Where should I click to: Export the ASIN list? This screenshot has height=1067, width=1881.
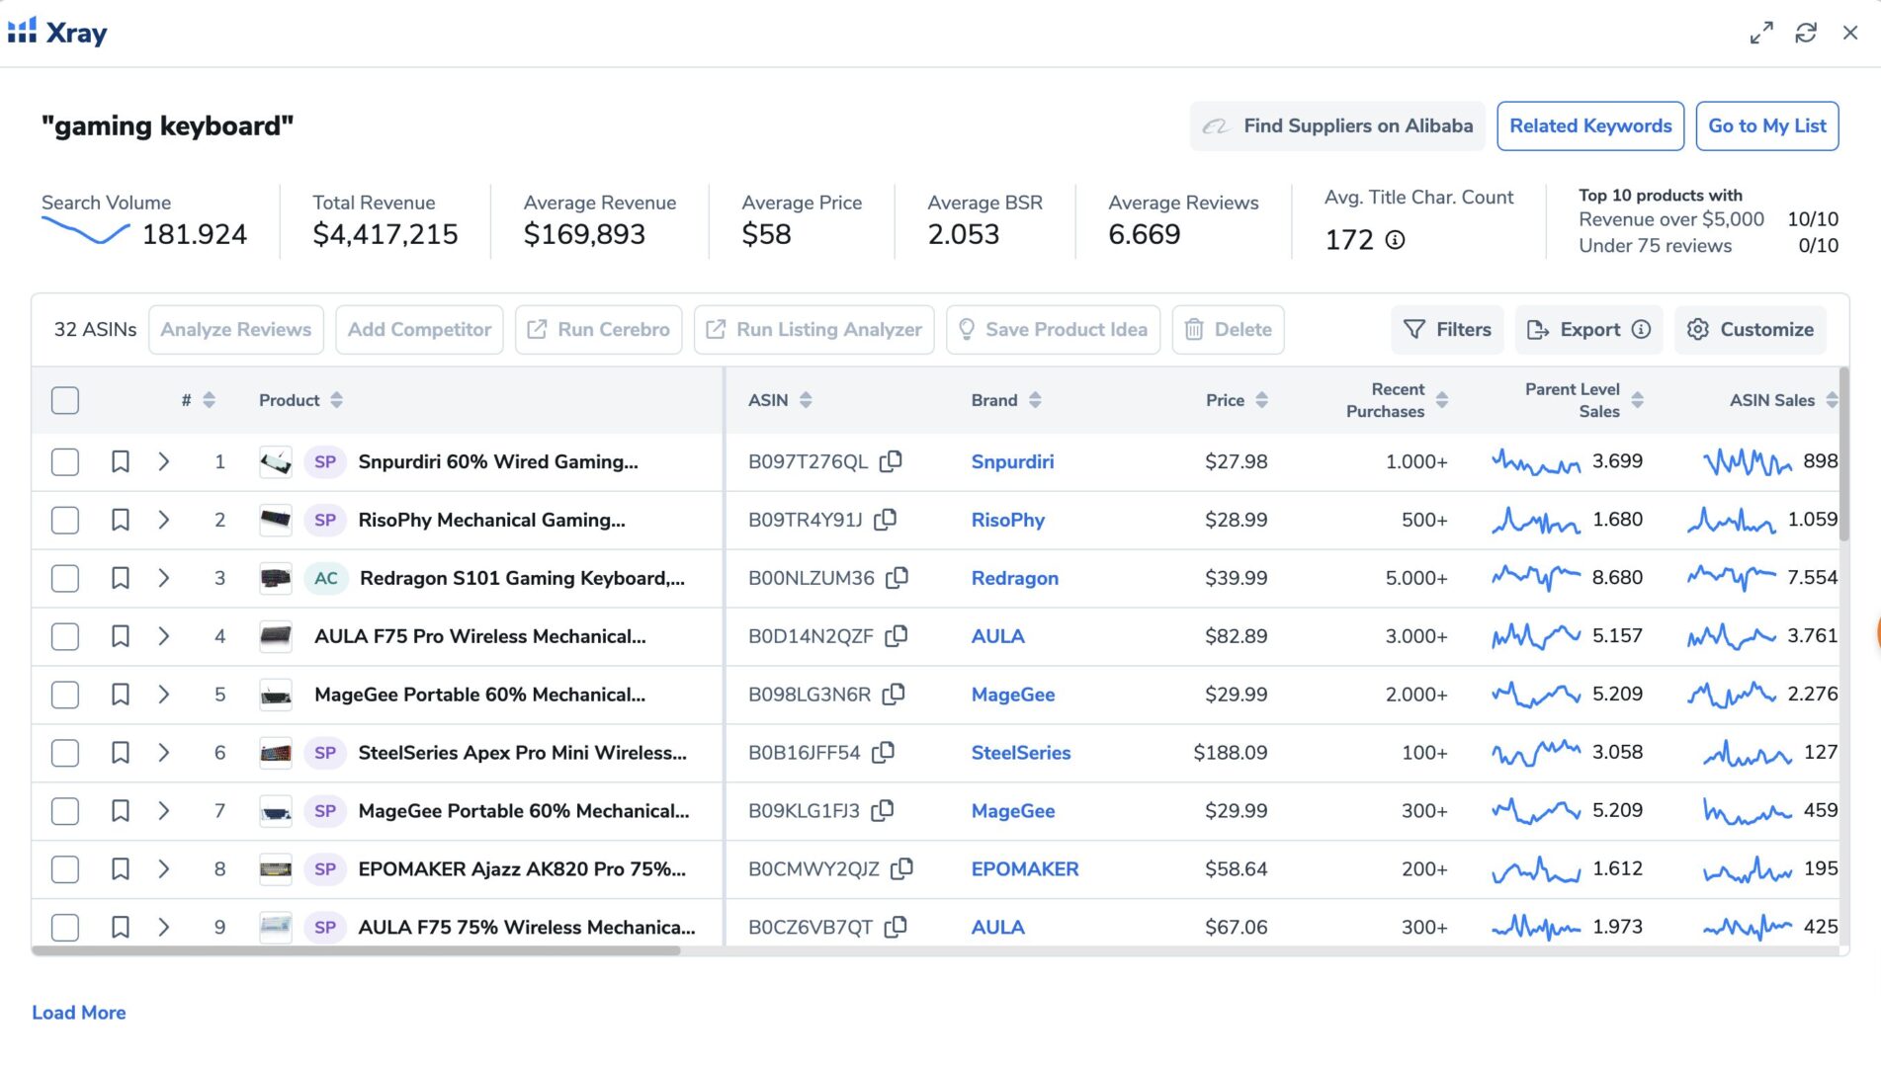click(x=1576, y=330)
